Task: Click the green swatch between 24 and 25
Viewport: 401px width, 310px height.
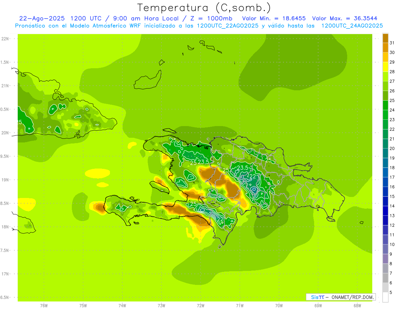Action: point(385,105)
